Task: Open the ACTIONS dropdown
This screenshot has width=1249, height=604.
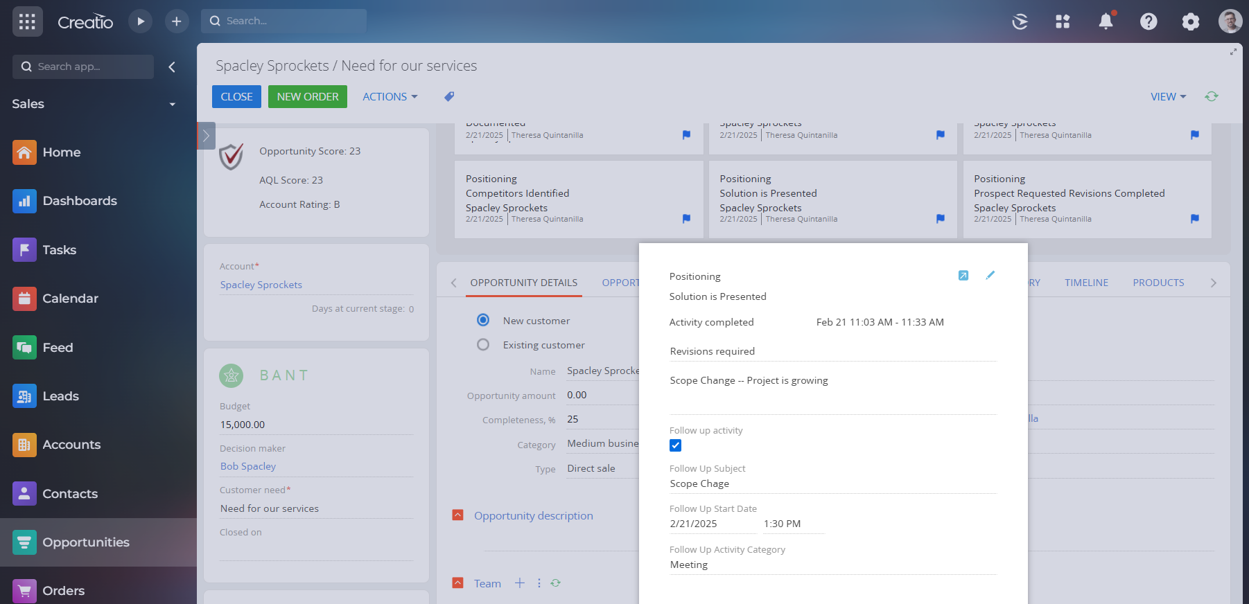Action: click(390, 97)
